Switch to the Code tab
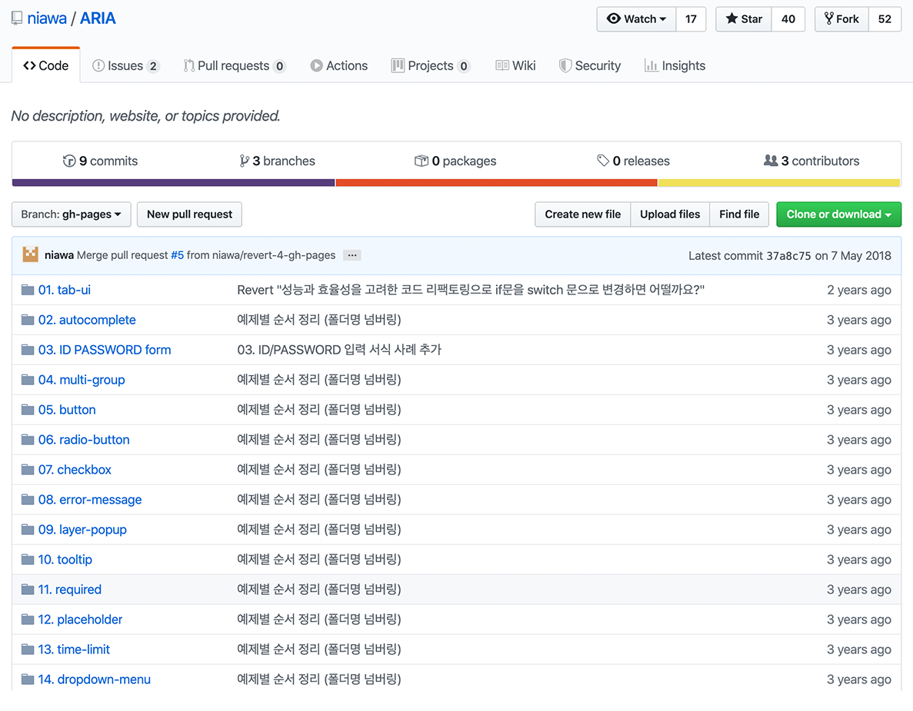The width and height of the screenshot is (913, 711). 46,65
